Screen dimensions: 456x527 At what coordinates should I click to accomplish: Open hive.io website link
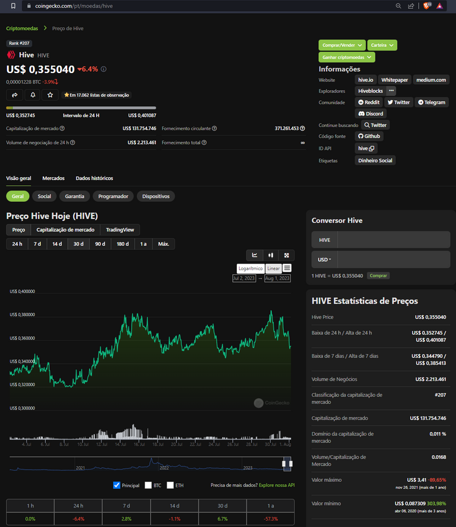coord(366,80)
